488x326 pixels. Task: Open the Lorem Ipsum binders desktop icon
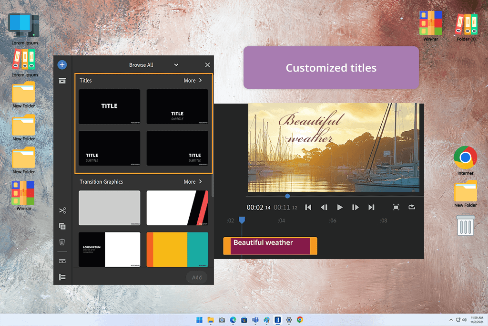(x=24, y=63)
